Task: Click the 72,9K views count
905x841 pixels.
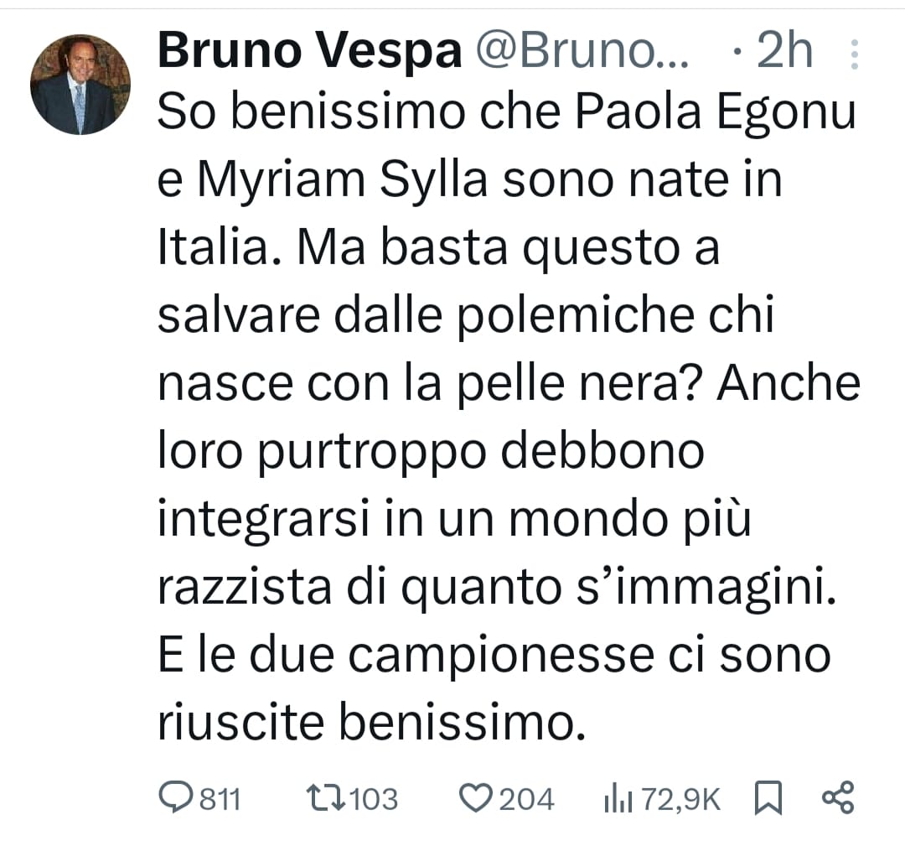Action: coord(680,799)
